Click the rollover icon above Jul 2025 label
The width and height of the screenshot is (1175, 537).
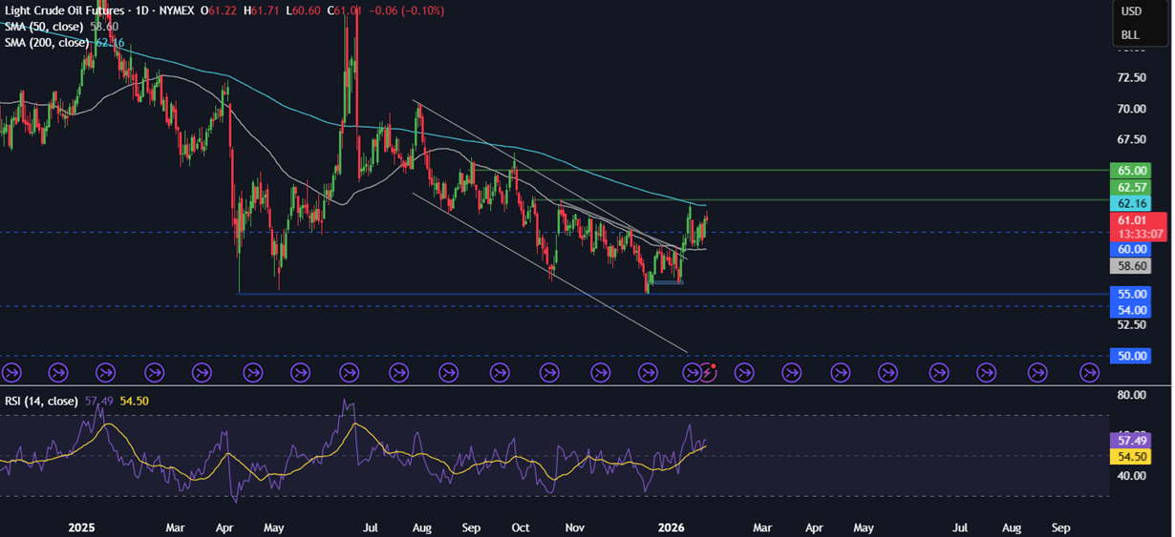coord(350,373)
